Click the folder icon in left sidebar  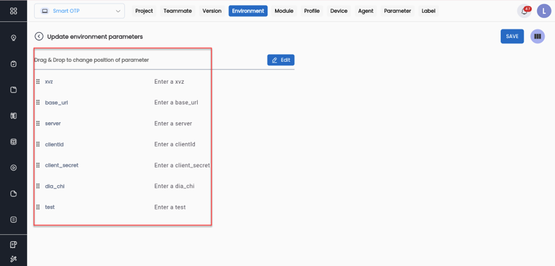pos(14,90)
